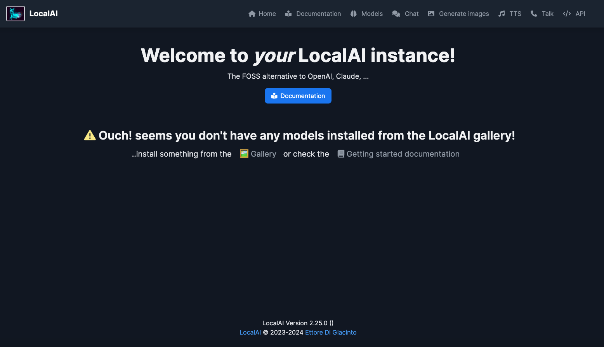Open the Documentation menu item
This screenshot has width=604, height=347.
(318, 13)
